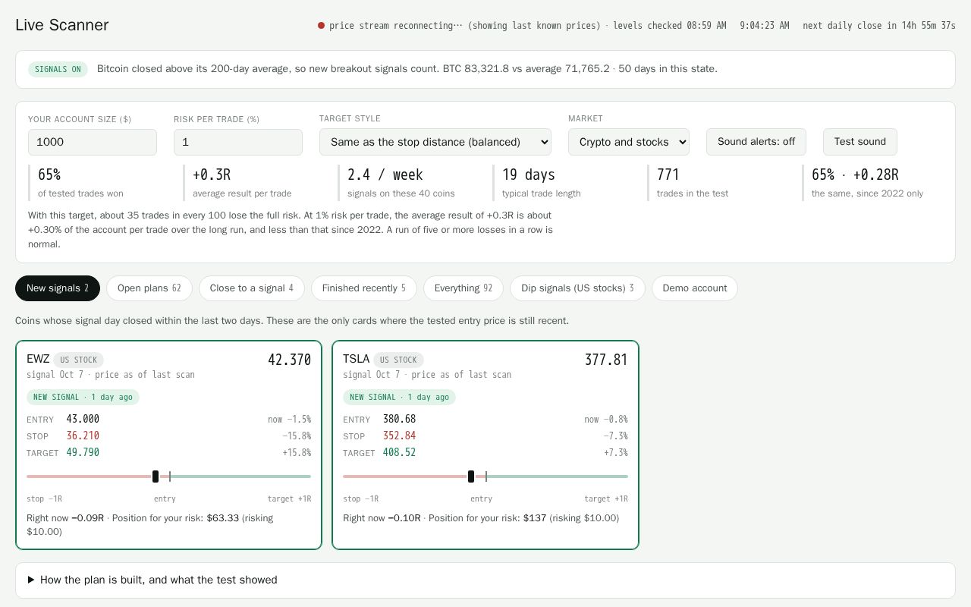Click the next daily close countdown
The width and height of the screenshot is (971, 607).
[x=879, y=25]
